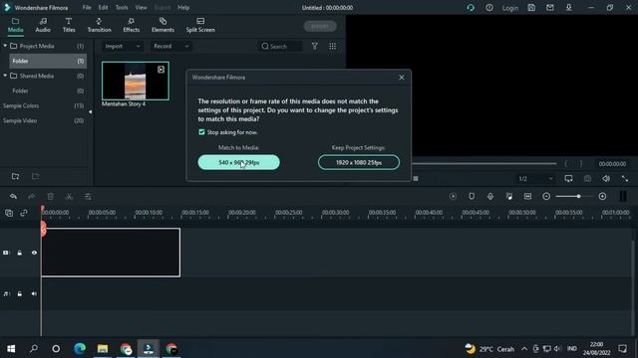638x358 pixels.
Task: Click the stop playback button
Action: pyautogui.click(x=416, y=179)
